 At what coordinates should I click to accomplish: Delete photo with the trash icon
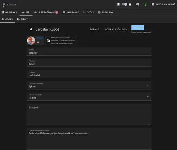click(38, 42)
